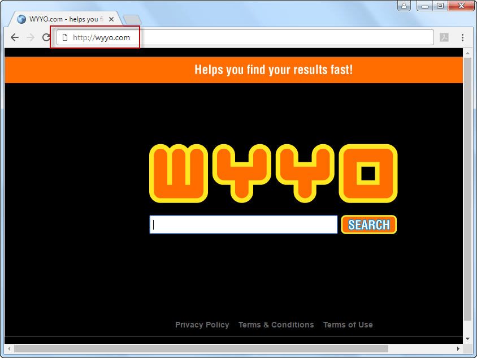Screen dimensions: 477x358
Task: Open the Terms of Use link
Action: [348, 325]
